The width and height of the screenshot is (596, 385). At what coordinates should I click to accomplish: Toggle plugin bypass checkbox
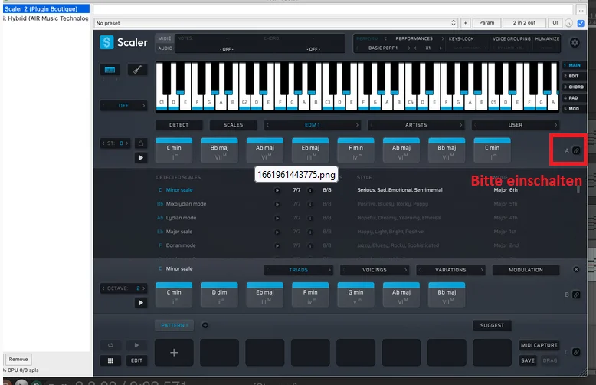581,23
